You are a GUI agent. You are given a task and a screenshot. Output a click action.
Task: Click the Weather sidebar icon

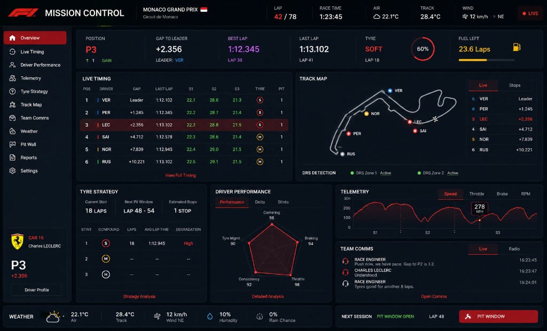(x=13, y=131)
